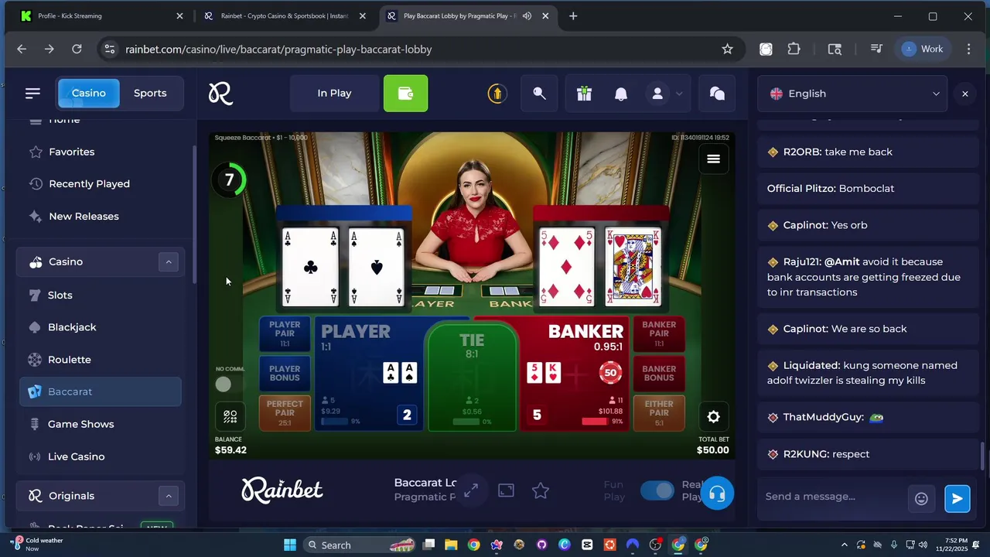Toggle the chat bubbles icon
Viewport: 990px width, 557px height.
(x=717, y=94)
